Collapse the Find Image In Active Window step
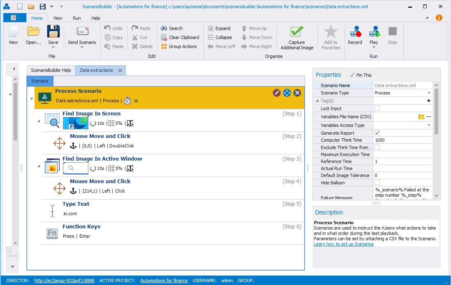Screen dimensions: 451x285 click(x=39, y=166)
